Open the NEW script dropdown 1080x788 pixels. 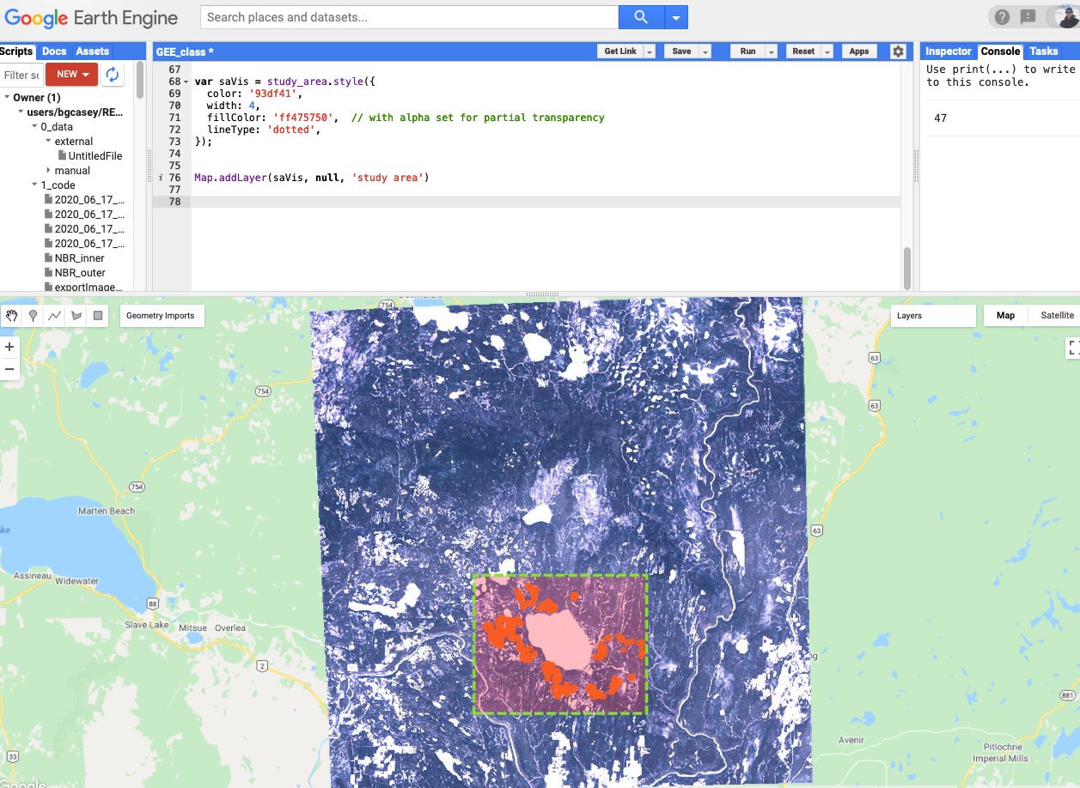72,75
